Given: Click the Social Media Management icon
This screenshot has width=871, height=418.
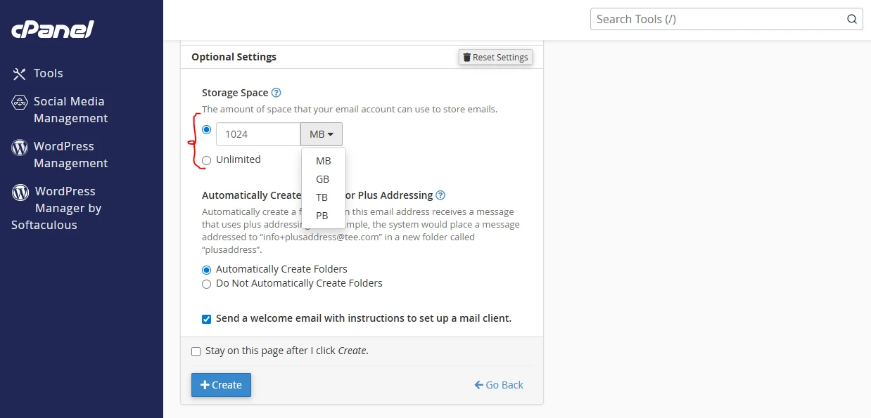Looking at the screenshot, I should pos(20,102).
